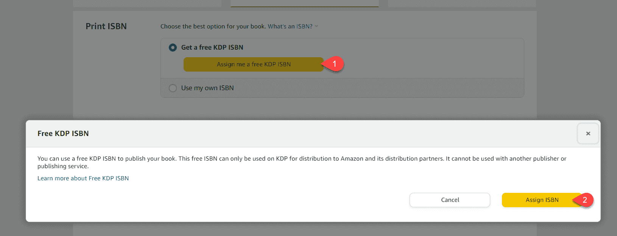The image size is (617, 236).
Task: Open Learn more about Free KDP ISBN link
Action: click(x=83, y=178)
